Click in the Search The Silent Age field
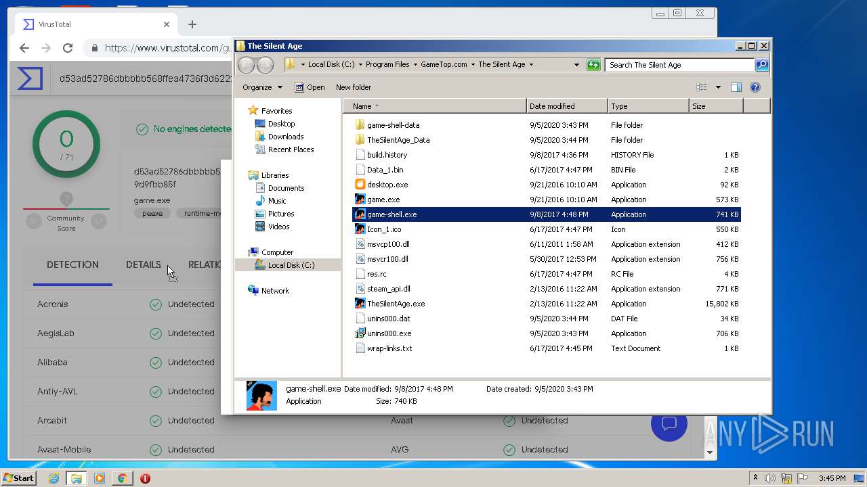The width and height of the screenshot is (867, 487). (x=679, y=65)
